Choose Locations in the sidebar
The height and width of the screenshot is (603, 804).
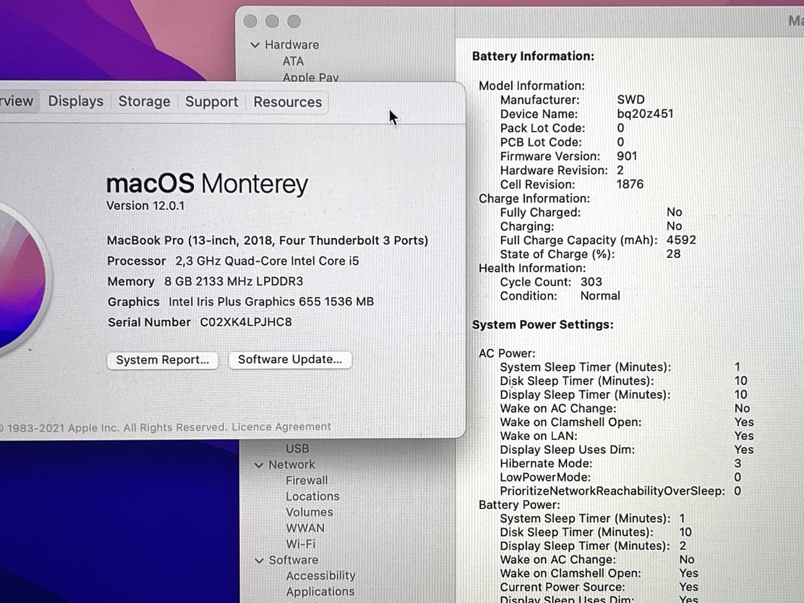pos(312,497)
